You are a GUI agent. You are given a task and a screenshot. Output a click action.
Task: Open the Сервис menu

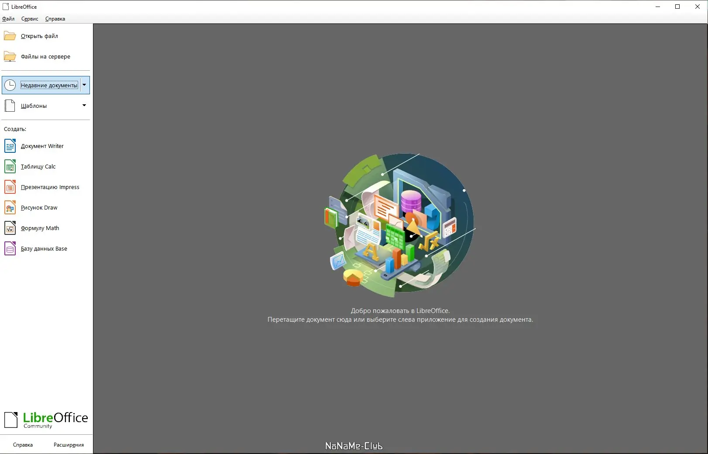click(30, 19)
